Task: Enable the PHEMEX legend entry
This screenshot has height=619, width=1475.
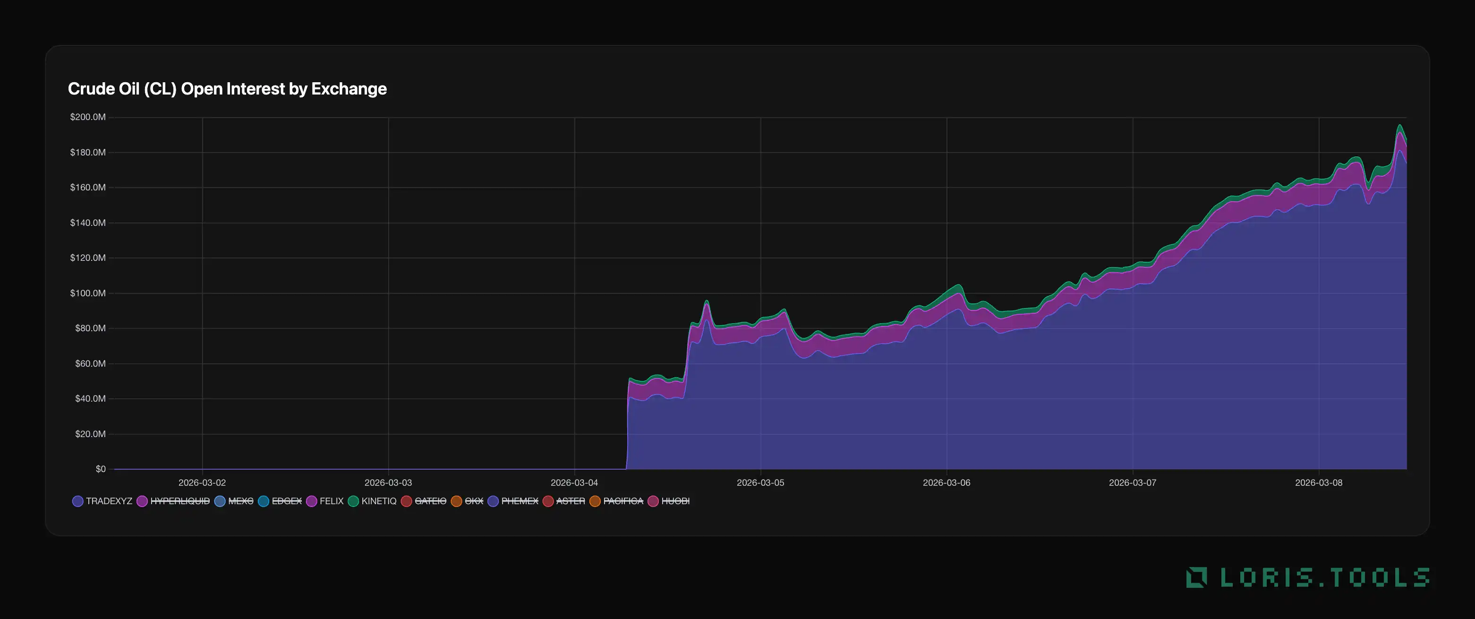Action: point(520,501)
